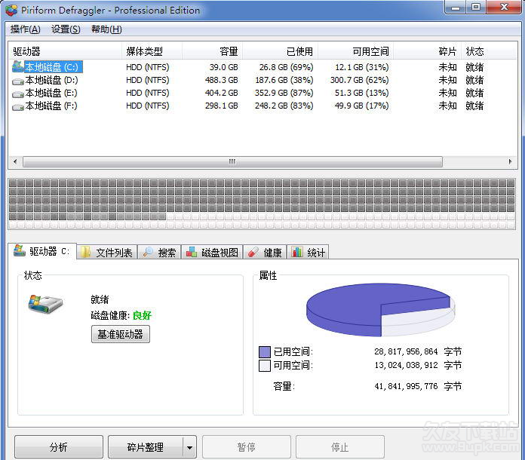The width and height of the screenshot is (525, 460).
Task: Click the 352.9 GB (87%) used cell
Action: coord(284,93)
